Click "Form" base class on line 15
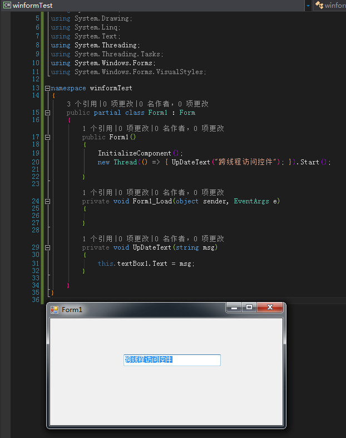The image size is (346, 438). (x=187, y=113)
